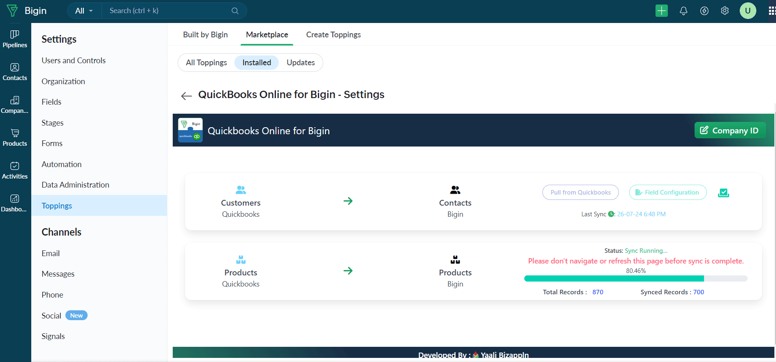
Task: Switch to All Toppings filter
Action: tap(206, 63)
